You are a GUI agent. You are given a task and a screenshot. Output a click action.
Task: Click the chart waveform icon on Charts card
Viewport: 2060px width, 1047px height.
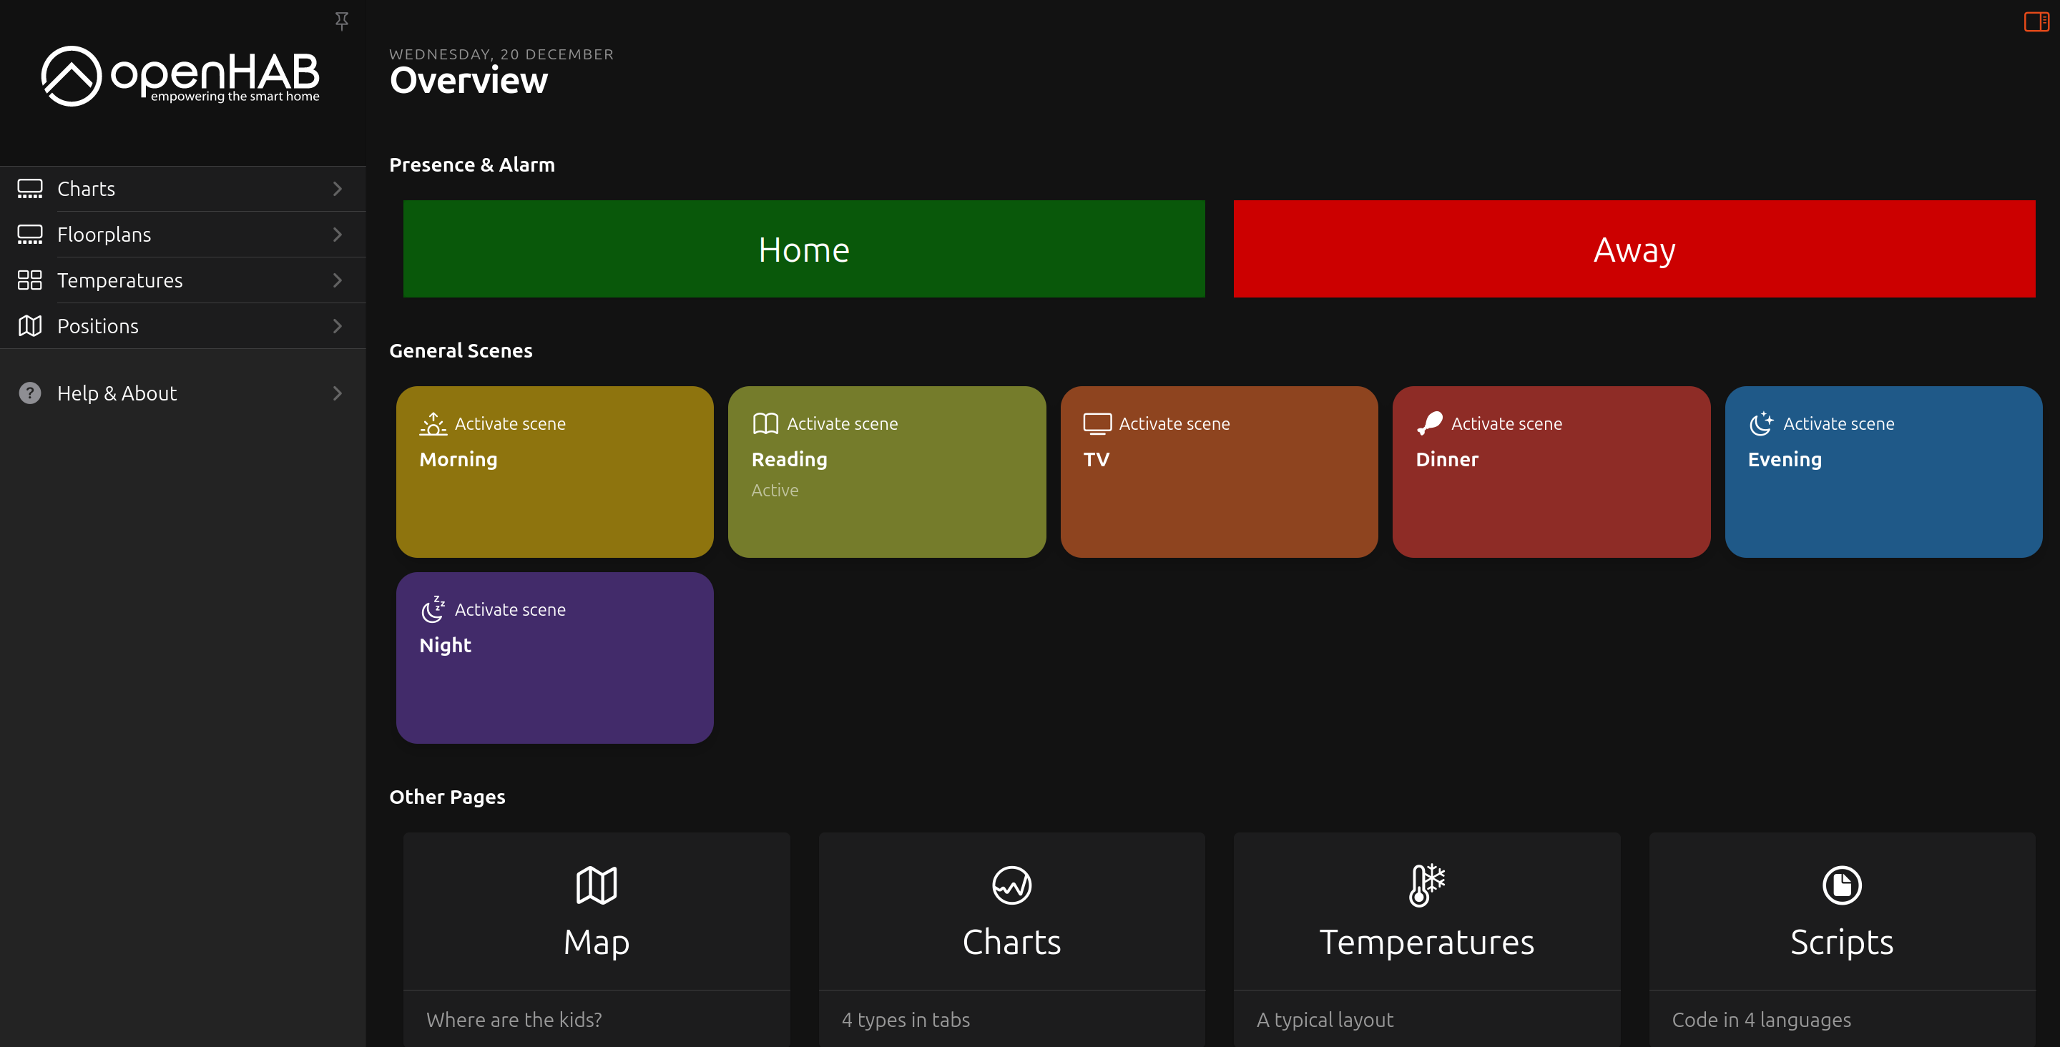pyautogui.click(x=1011, y=885)
